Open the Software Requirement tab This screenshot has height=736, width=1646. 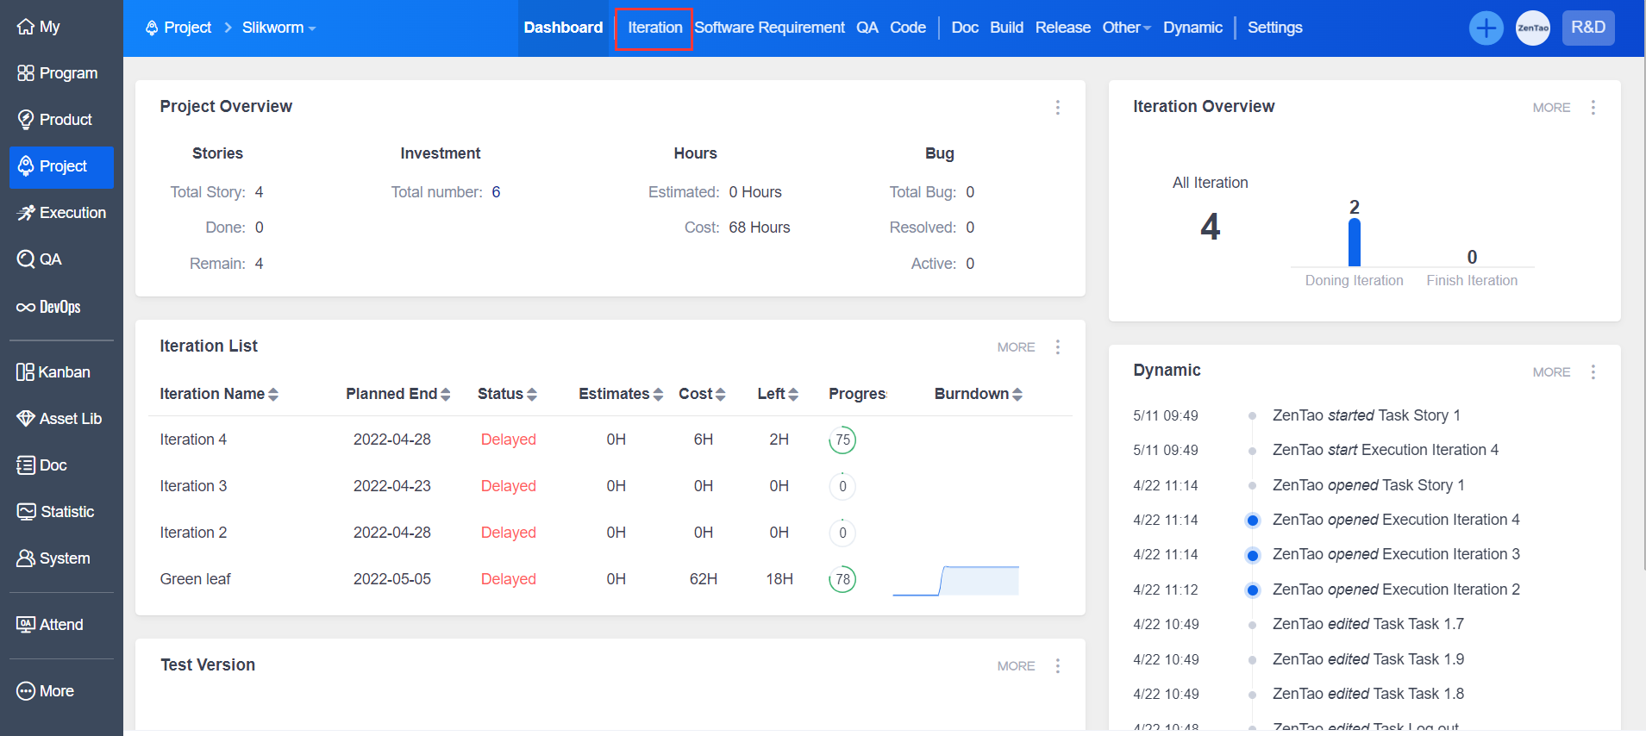tap(769, 28)
